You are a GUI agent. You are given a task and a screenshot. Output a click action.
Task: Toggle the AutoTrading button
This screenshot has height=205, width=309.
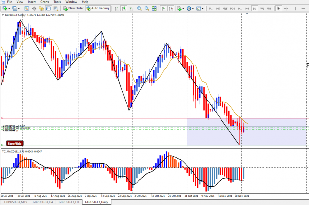pyautogui.click(x=97, y=8)
